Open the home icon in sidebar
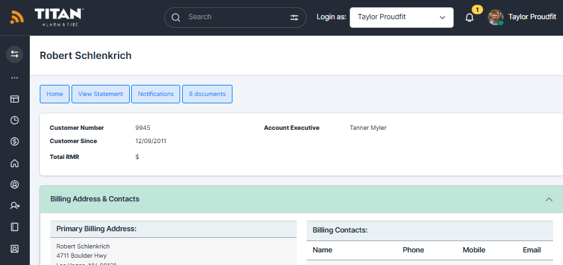This screenshot has height=265, width=563. click(x=15, y=164)
